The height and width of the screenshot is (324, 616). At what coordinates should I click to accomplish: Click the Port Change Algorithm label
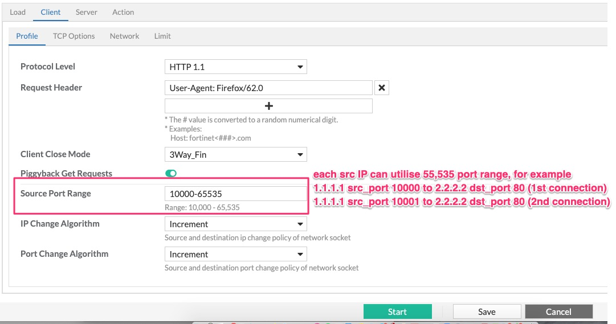64,254
